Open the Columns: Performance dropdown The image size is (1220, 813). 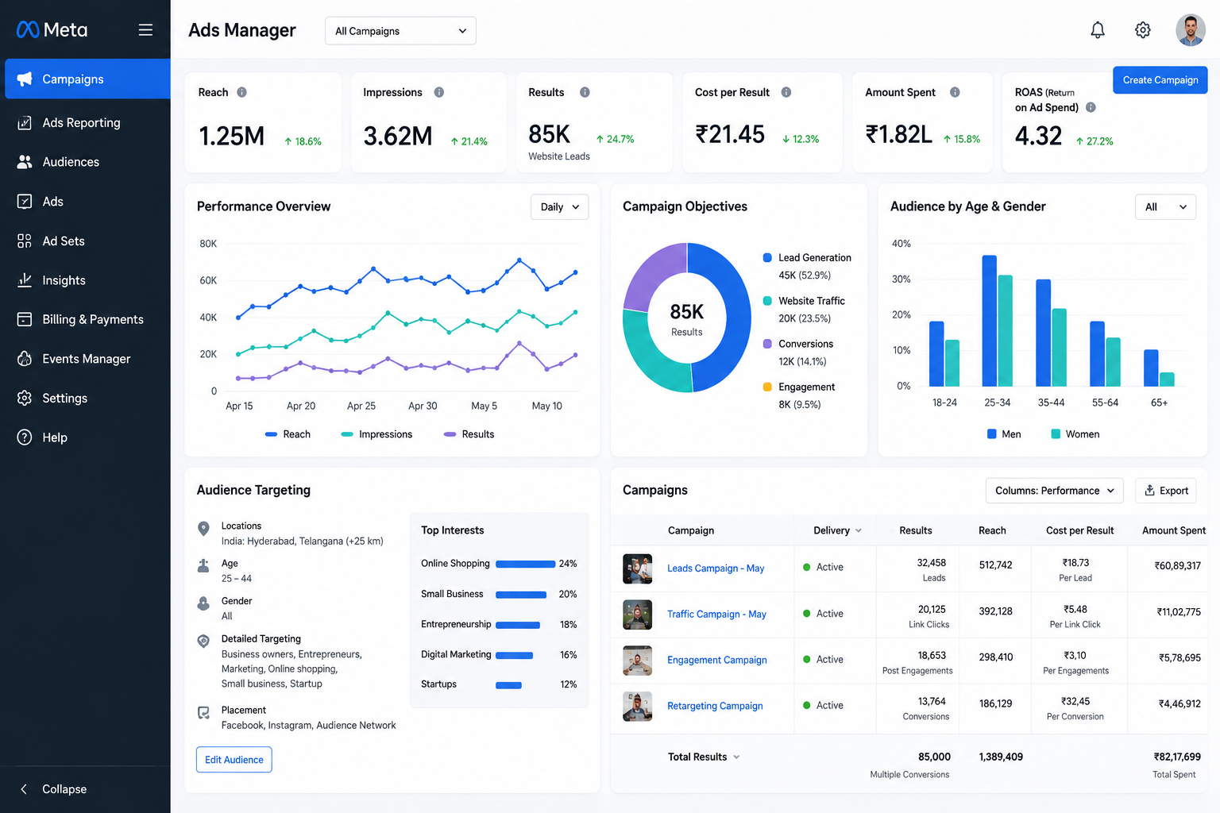coord(1055,491)
